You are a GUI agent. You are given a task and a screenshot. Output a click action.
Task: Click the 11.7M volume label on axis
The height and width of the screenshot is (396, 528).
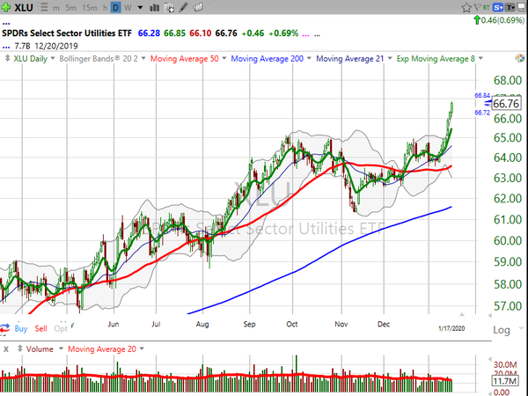click(504, 381)
